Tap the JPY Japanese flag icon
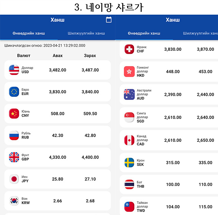This screenshot has height=215, width=218. tap(14, 179)
